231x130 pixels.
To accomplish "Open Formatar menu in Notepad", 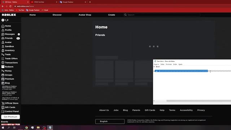I will click(x=169, y=64).
